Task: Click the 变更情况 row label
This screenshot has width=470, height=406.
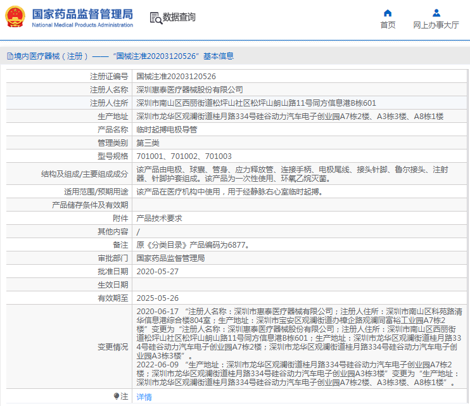Action: pos(113,347)
